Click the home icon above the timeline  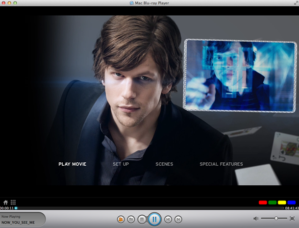6,202
